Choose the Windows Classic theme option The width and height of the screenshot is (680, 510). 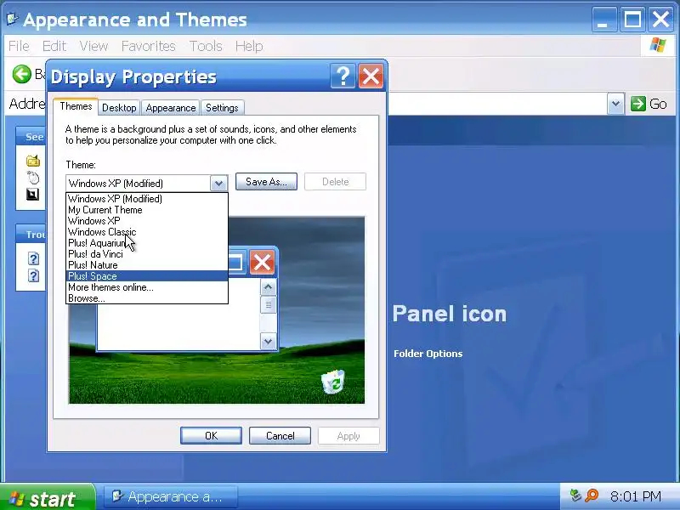[147, 232]
